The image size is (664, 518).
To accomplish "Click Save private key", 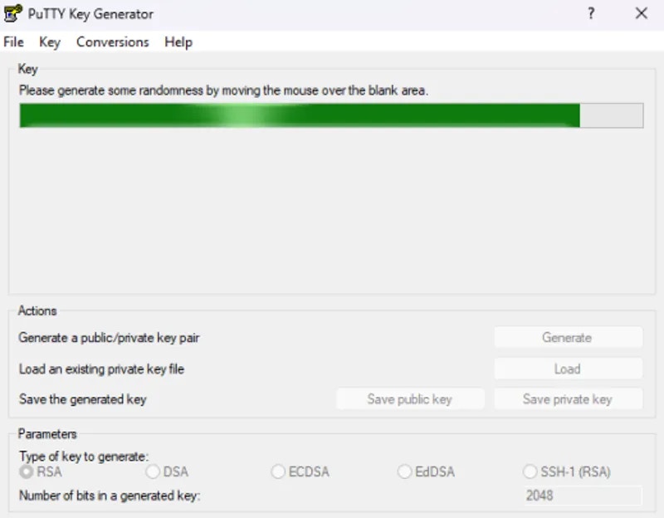I will [568, 398].
